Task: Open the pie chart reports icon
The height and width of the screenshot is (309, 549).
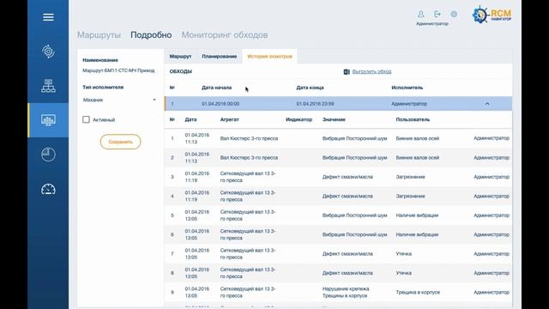Action: [48, 154]
